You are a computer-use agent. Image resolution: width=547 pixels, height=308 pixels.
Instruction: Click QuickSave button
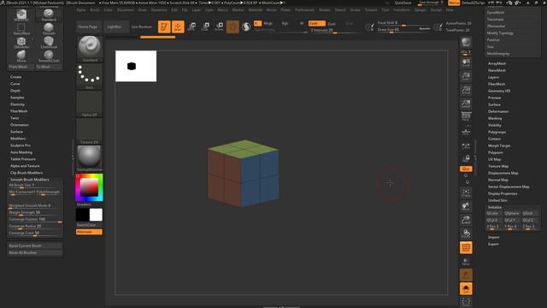pyautogui.click(x=403, y=3)
